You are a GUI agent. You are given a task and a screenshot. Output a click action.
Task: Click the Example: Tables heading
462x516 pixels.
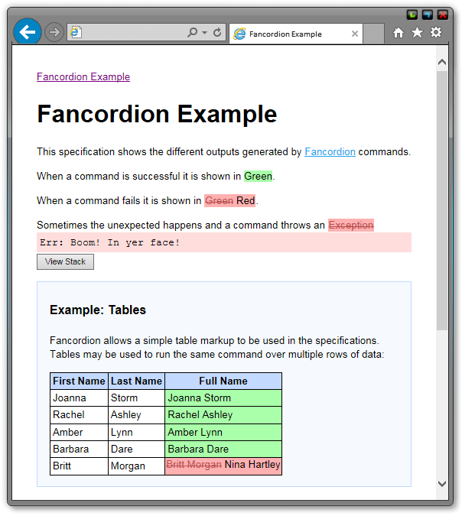click(98, 310)
